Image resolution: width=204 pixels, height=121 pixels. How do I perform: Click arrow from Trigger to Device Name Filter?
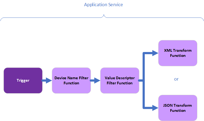click(47, 80)
